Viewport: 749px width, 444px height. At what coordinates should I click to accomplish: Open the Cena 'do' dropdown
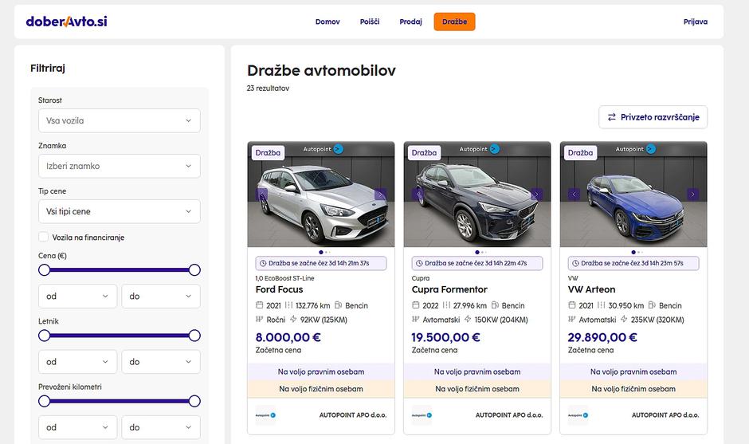click(161, 297)
